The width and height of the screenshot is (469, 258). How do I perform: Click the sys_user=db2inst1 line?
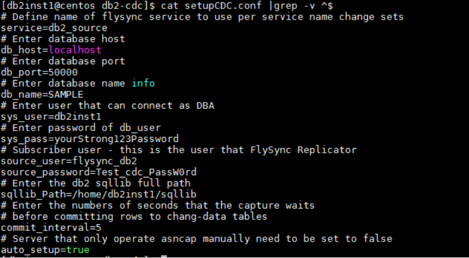(x=51, y=117)
